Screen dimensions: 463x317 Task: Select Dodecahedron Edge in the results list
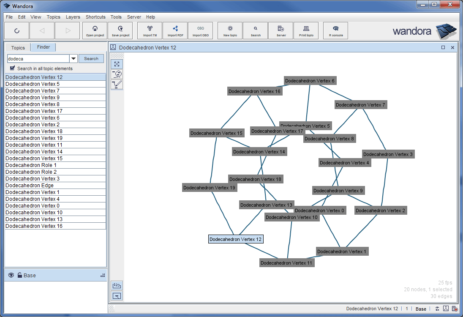[29, 185]
